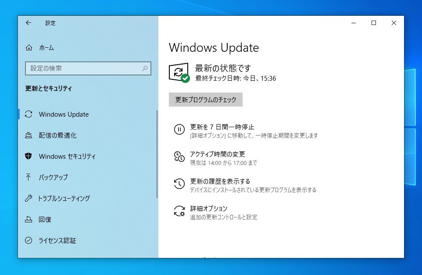Click the 回復 recovery icon
The height and width of the screenshot is (275, 422).
pyautogui.click(x=29, y=219)
